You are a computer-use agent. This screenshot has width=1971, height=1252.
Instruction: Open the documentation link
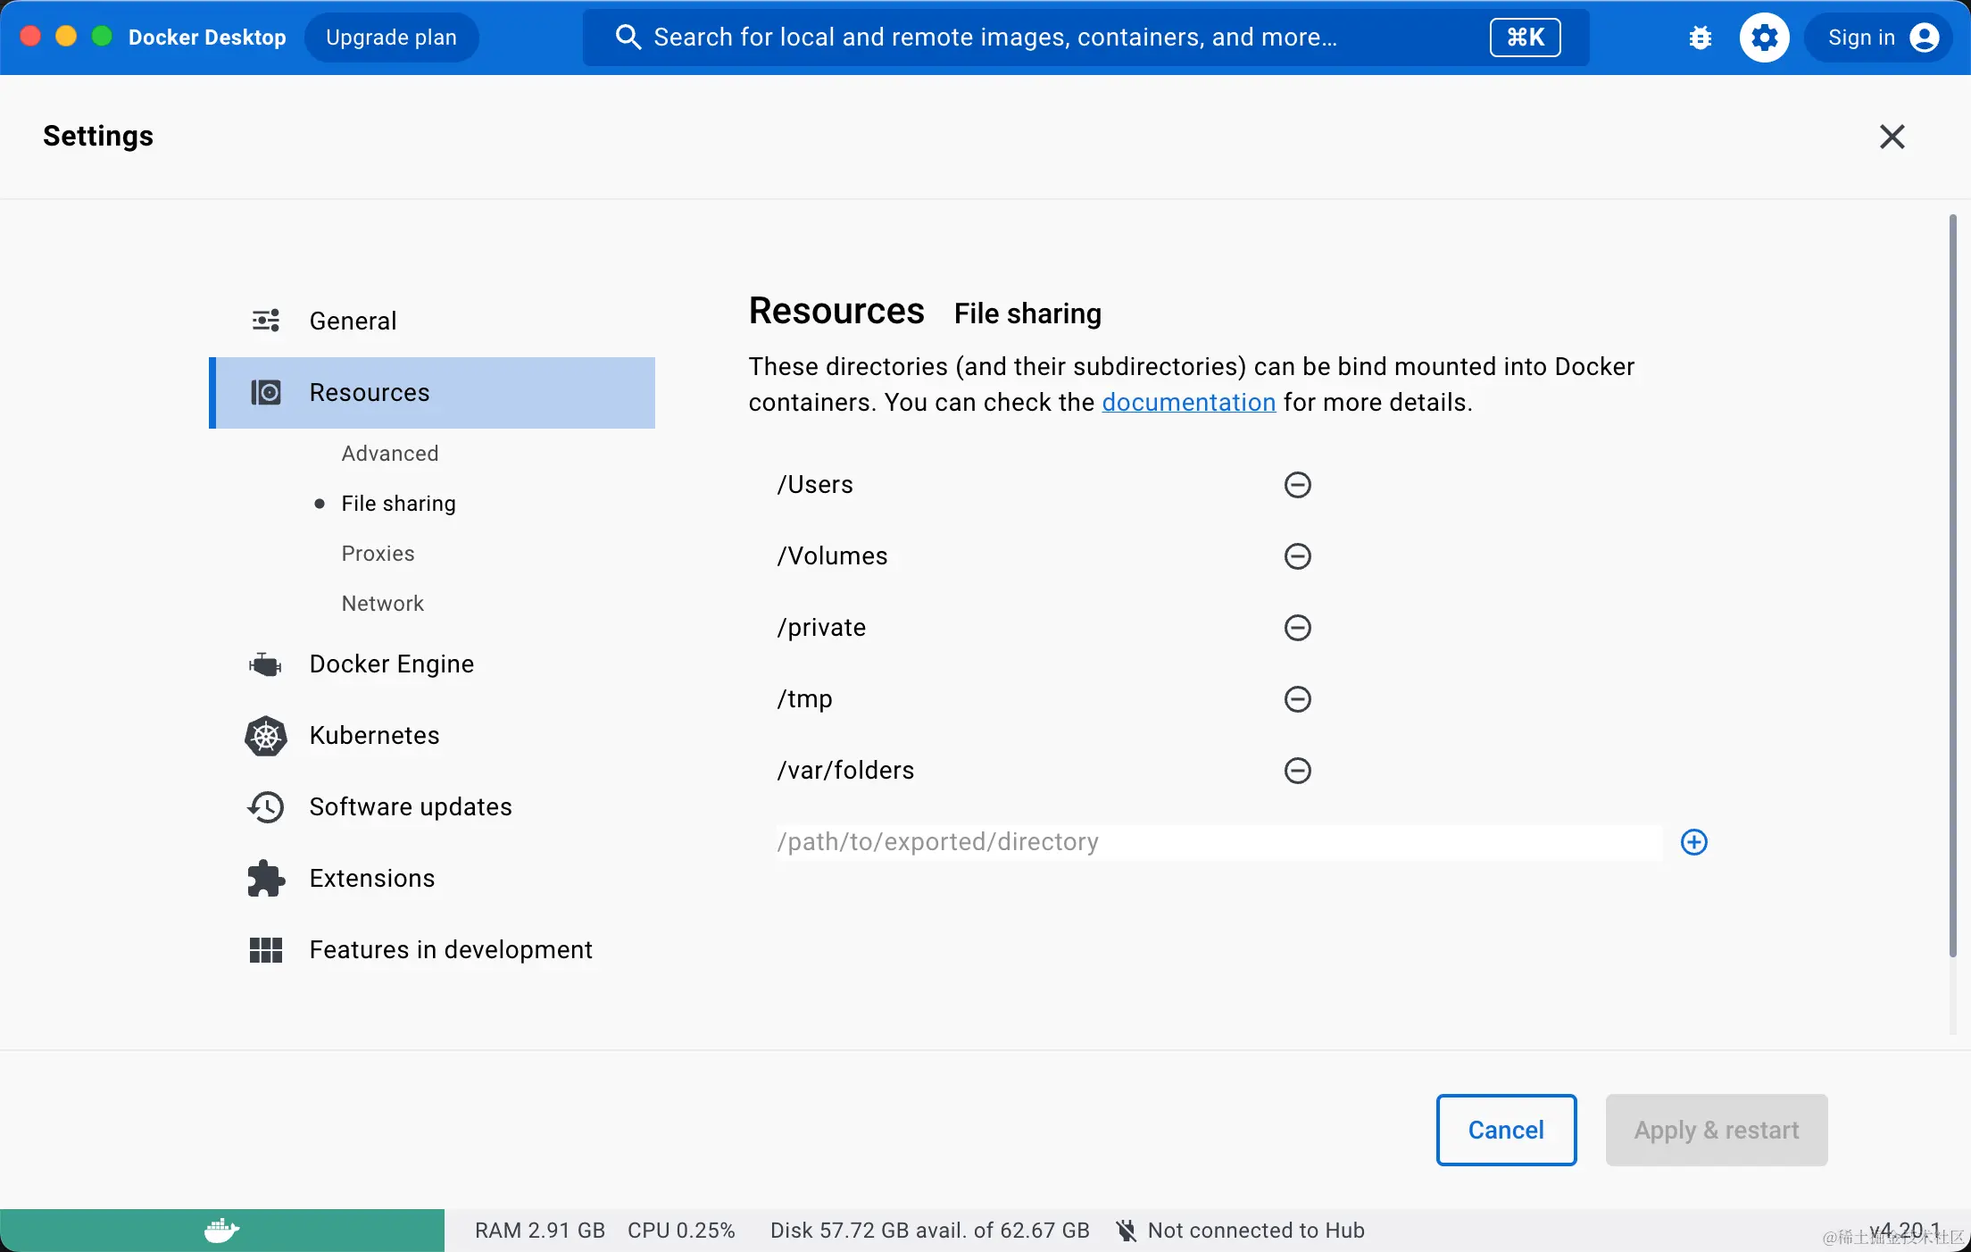click(1188, 403)
